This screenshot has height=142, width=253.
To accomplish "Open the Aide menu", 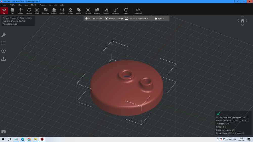I will point(62,5).
